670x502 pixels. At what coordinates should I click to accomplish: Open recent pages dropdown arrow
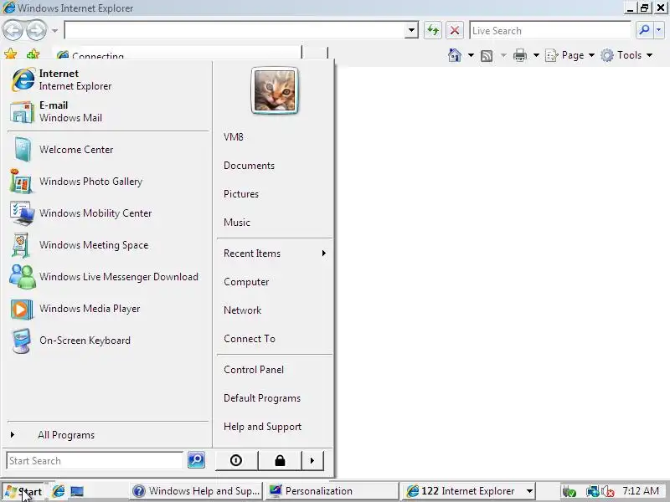pos(54,31)
